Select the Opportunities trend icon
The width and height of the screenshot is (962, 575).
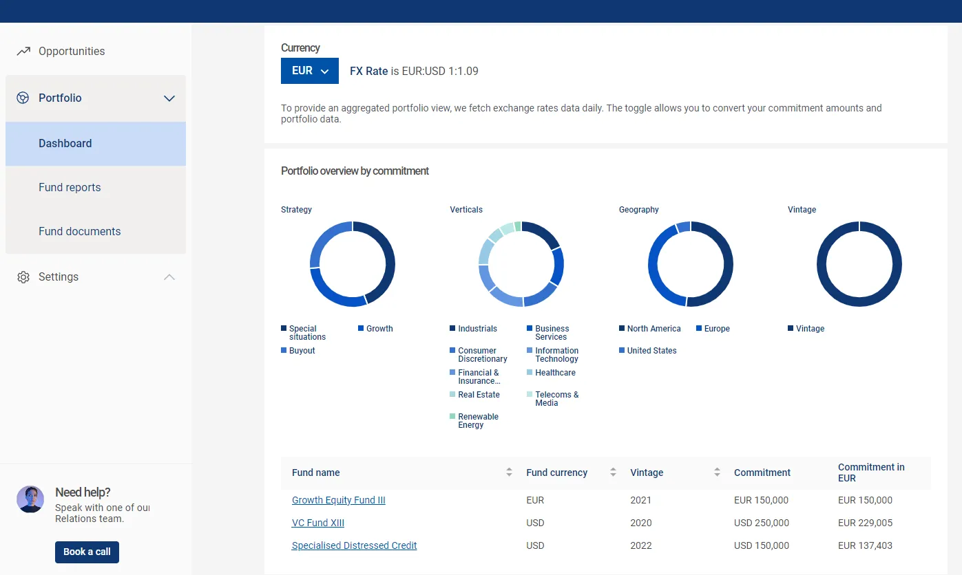tap(23, 51)
